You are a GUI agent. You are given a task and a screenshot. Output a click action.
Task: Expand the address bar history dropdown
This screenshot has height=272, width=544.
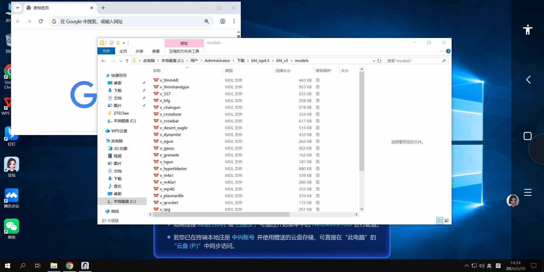click(x=374, y=61)
